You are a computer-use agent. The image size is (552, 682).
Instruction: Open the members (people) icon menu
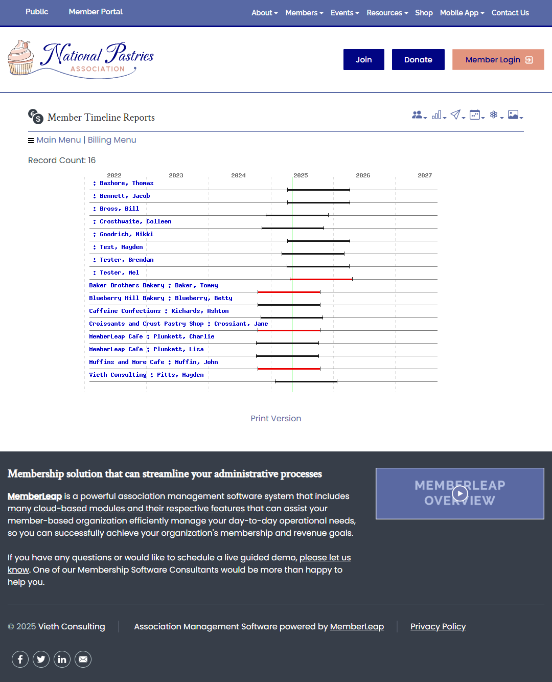pos(419,115)
